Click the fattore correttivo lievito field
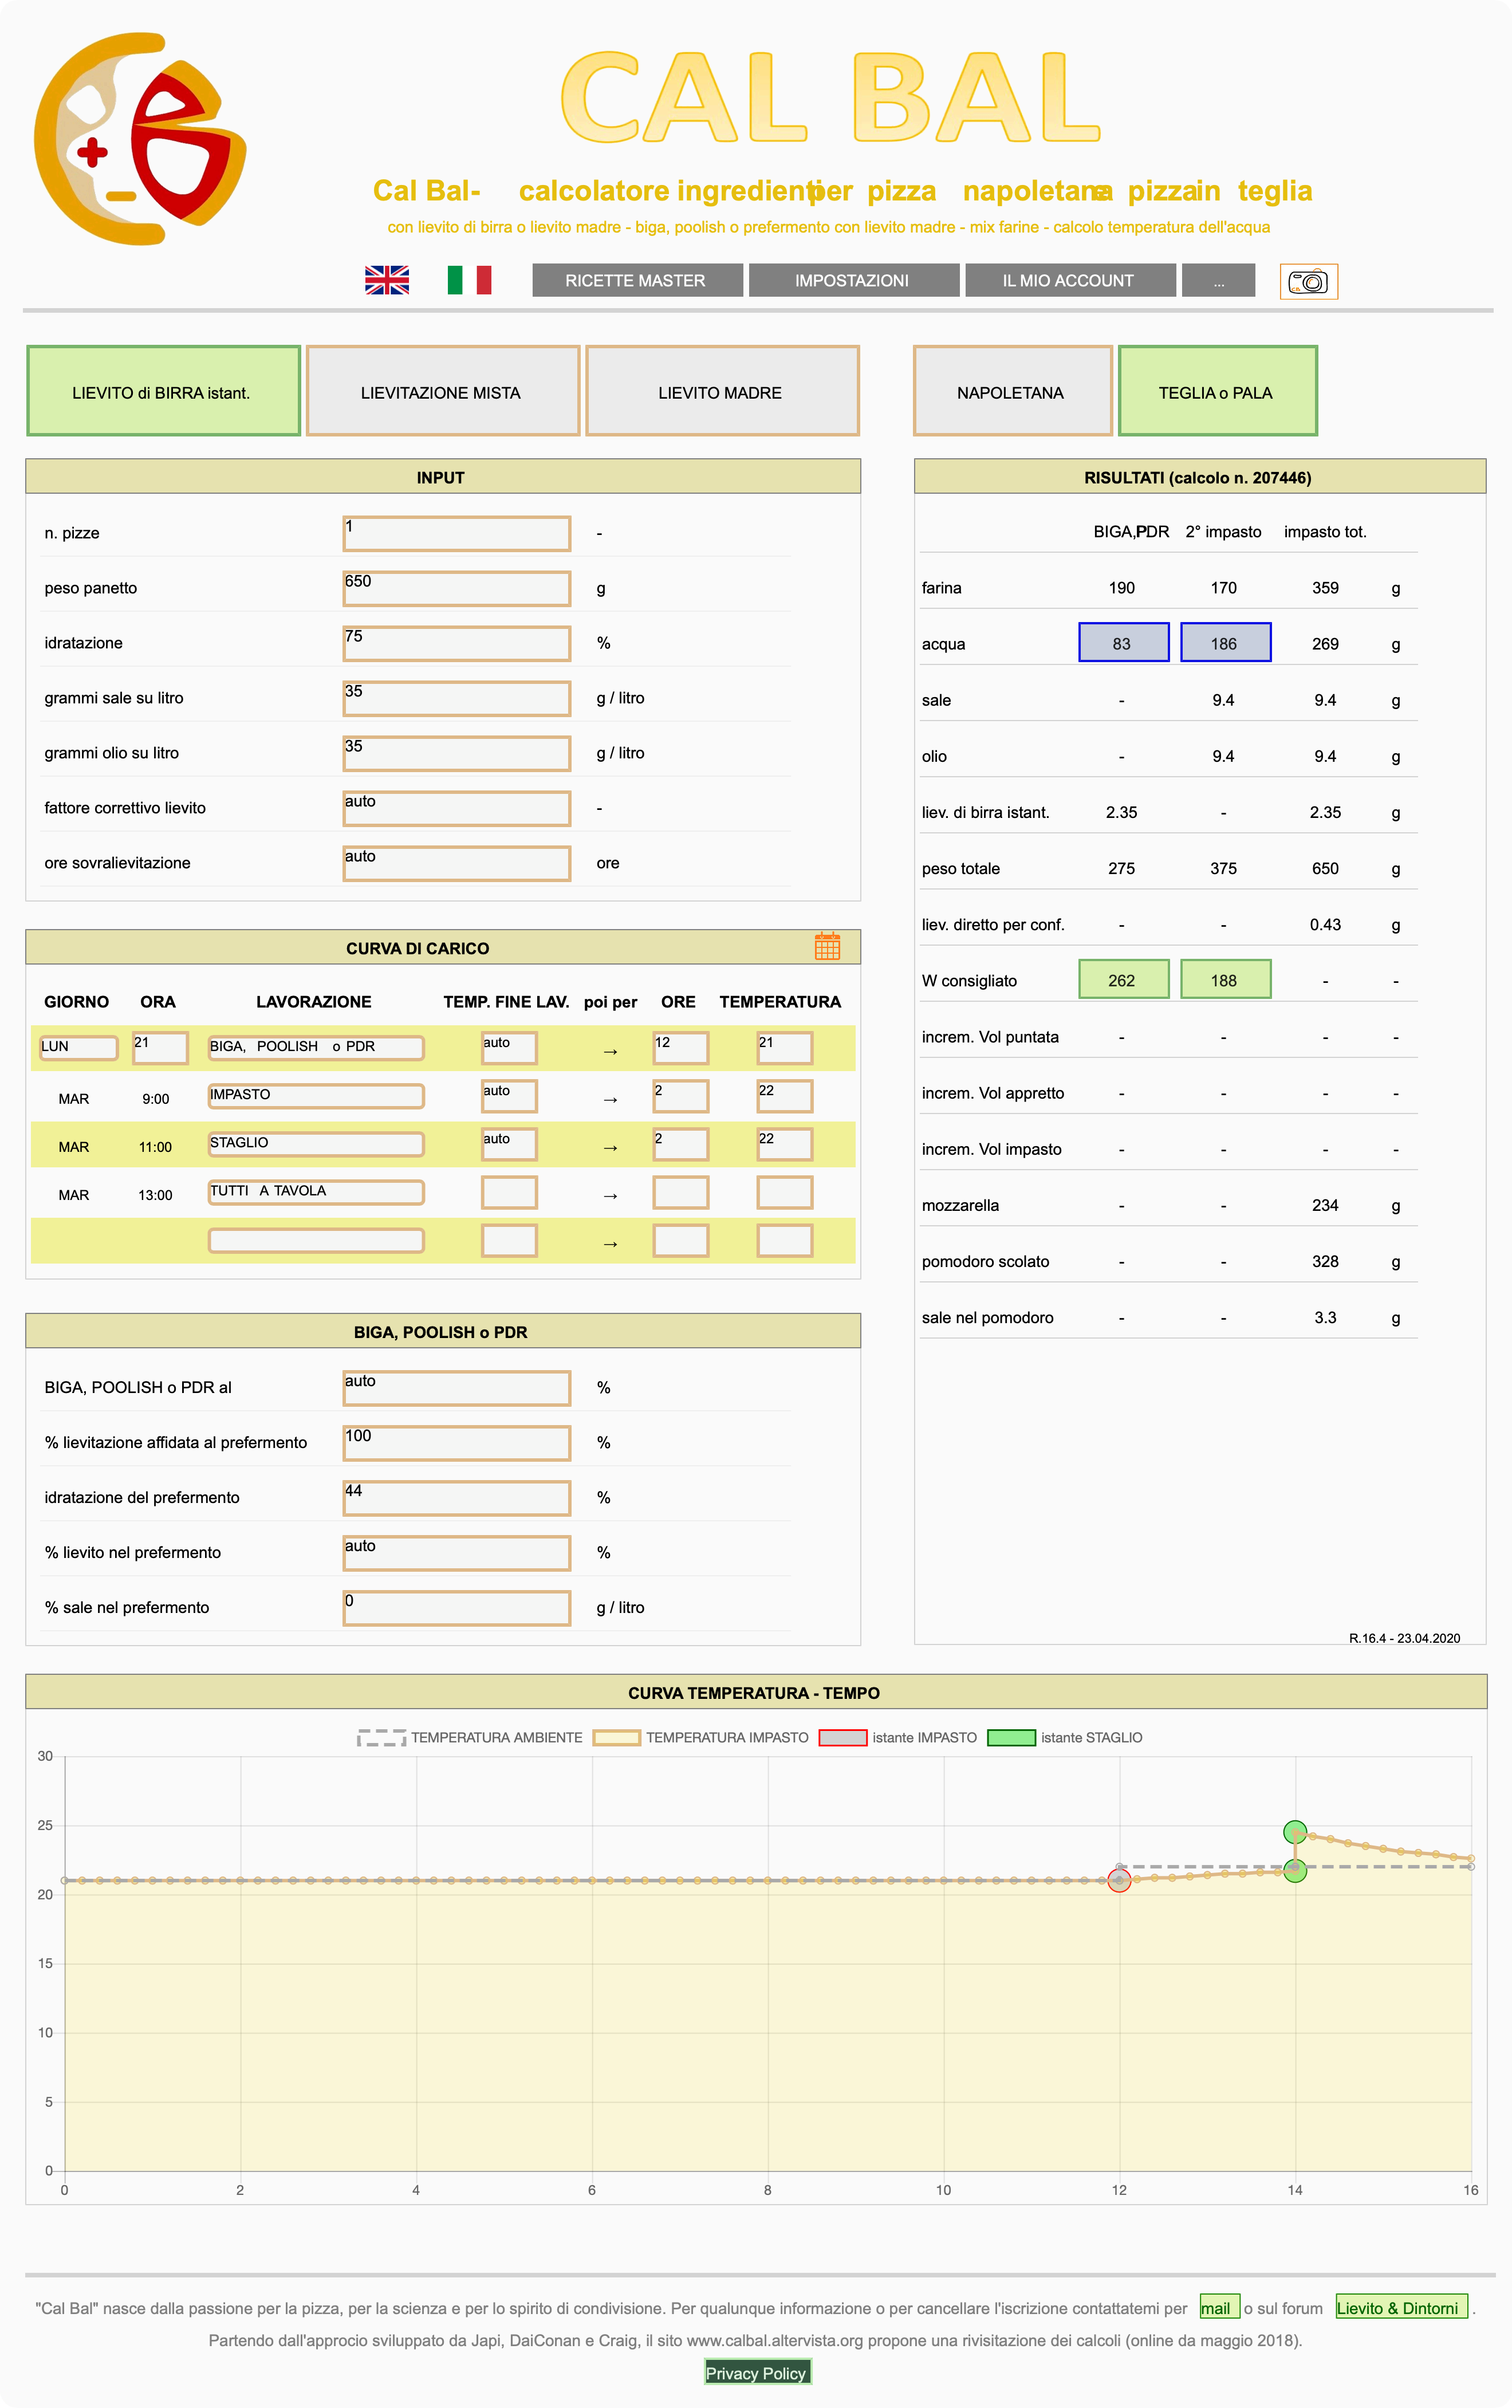Screen dimensions: 1512x2408 coord(456,808)
